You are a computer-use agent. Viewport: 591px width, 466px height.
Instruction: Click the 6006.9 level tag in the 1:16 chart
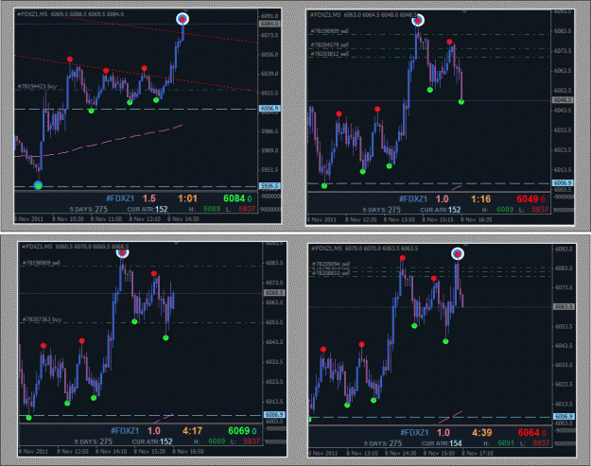pos(563,182)
